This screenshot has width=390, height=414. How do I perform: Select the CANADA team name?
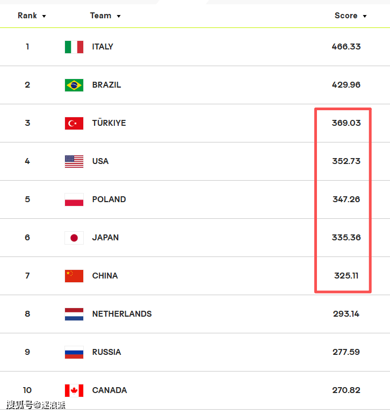(x=110, y=390)
